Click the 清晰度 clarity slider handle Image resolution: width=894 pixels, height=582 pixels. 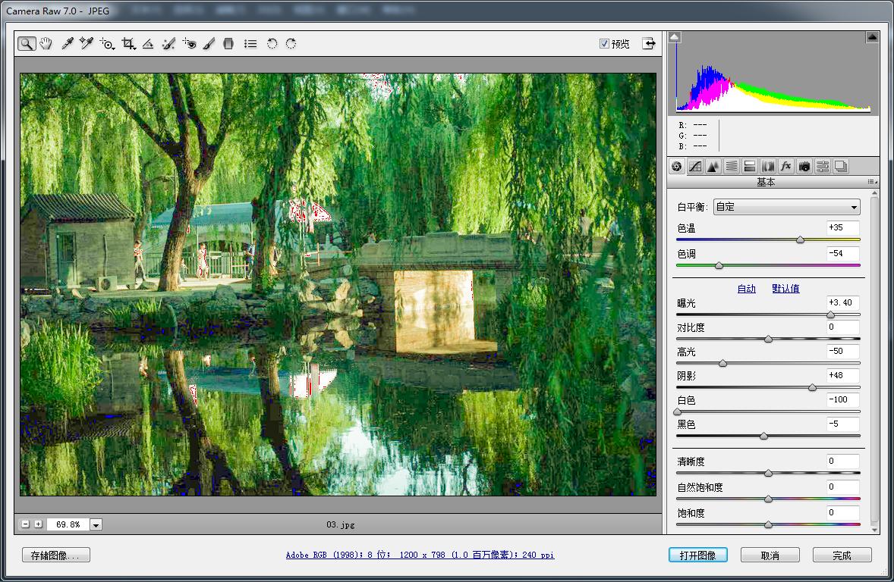(x=769, y=473)
